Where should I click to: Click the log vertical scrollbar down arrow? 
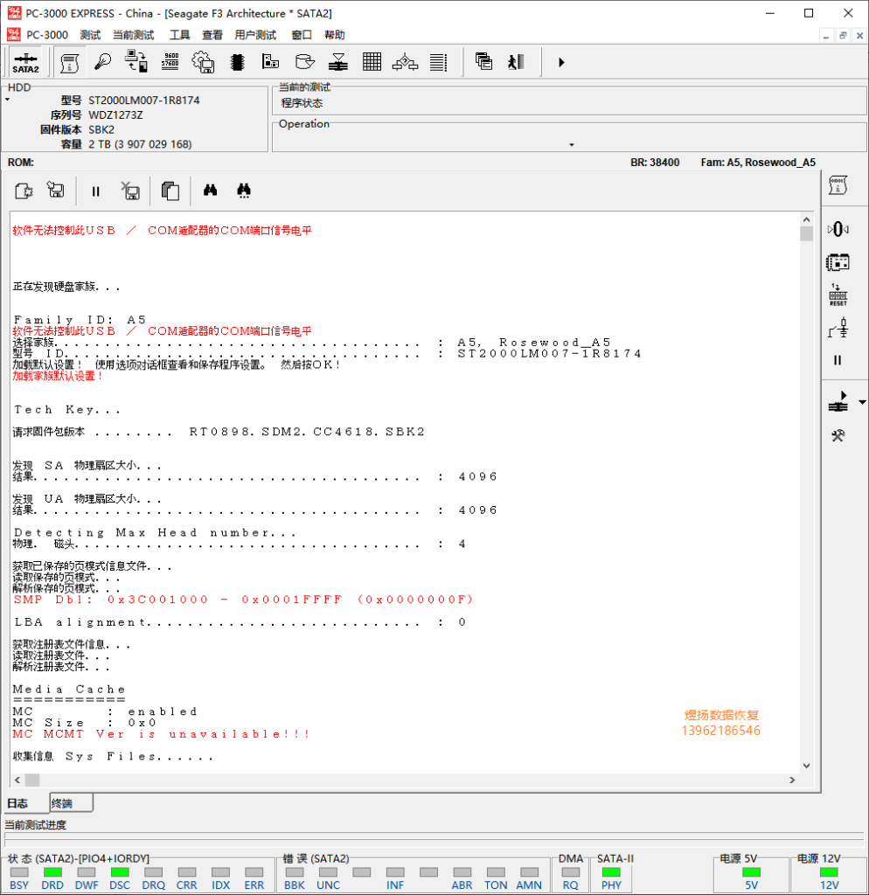click(807, 766)
